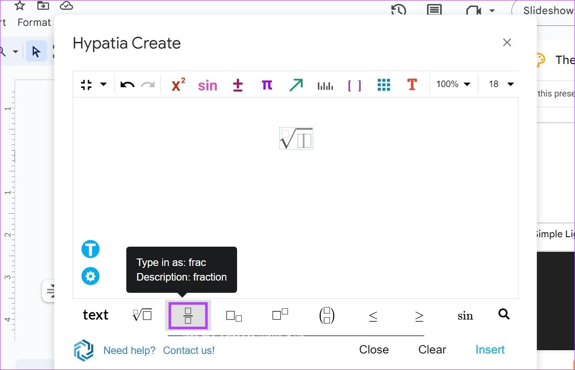Click the Insert button
The image size is (575, 370).
point(490,349)
